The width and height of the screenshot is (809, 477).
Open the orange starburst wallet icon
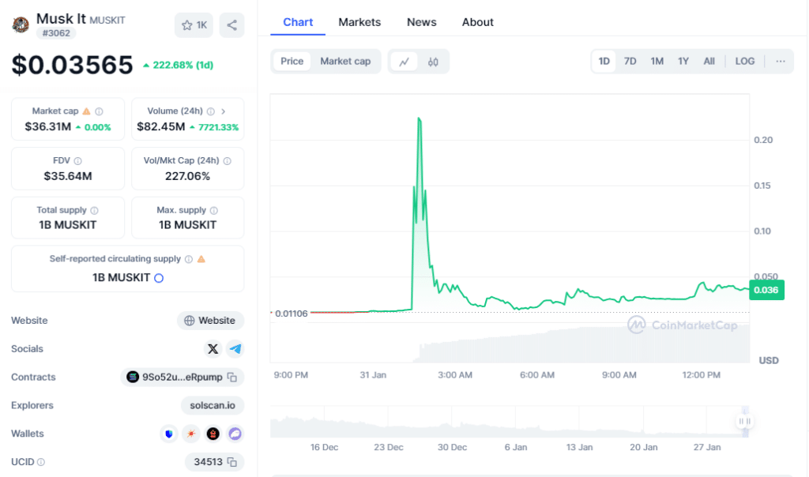pyautogui.click(x=191, y=434)
